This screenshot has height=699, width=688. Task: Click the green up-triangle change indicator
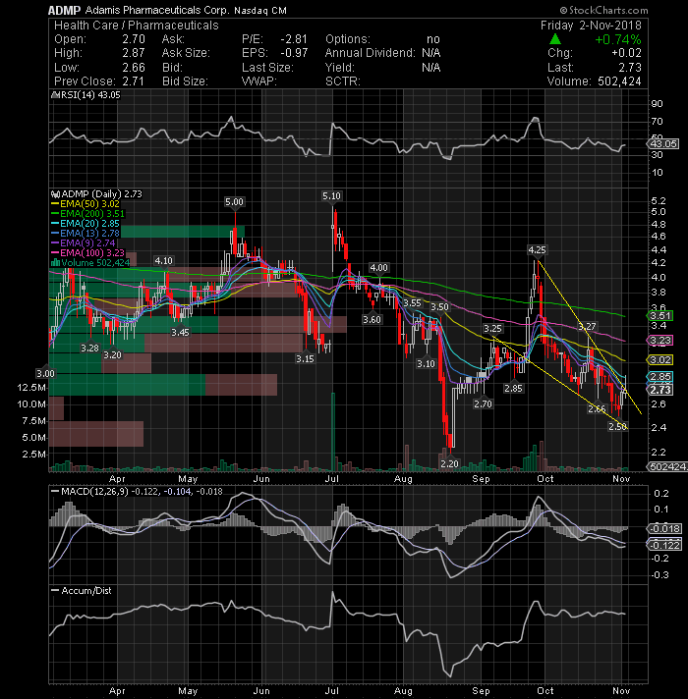[x=555, y=39]
